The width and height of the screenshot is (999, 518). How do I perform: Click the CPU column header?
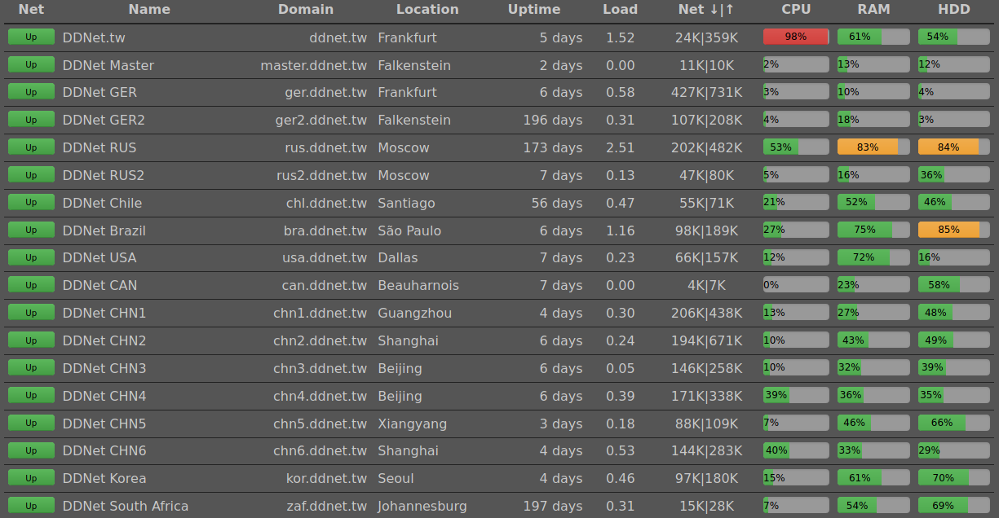(796, 10)
